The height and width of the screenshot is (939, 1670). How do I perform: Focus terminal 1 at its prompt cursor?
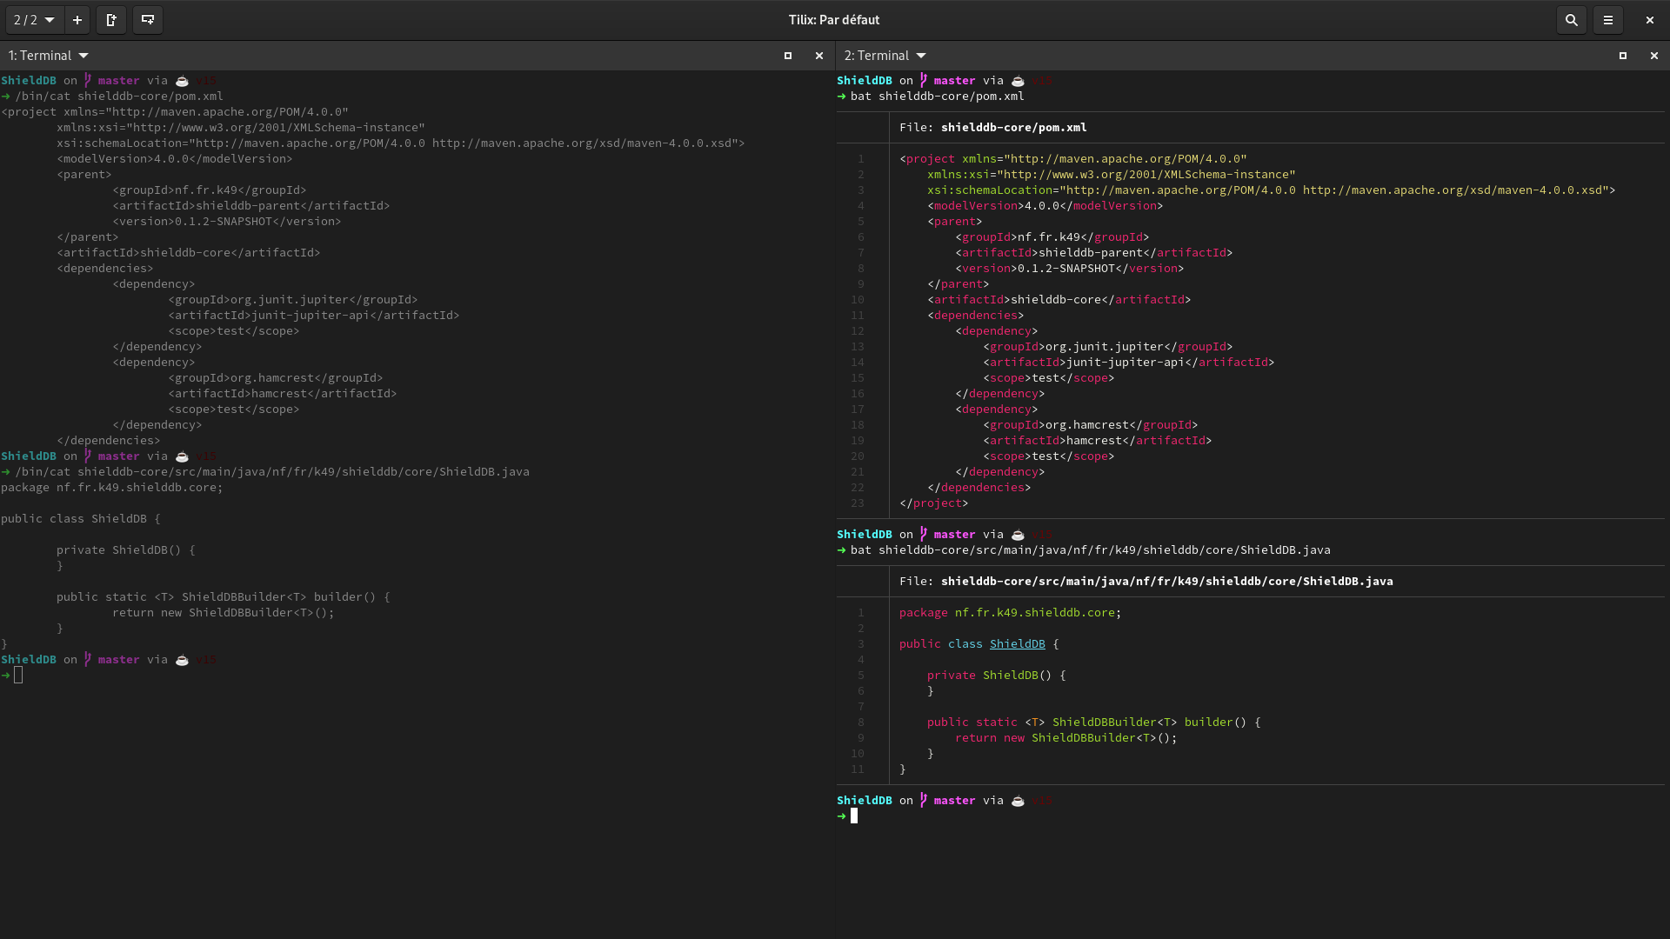click(18, 676)
